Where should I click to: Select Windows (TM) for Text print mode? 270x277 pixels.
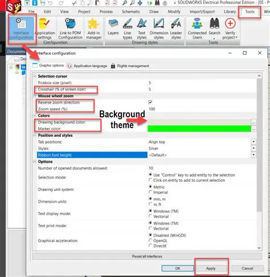[x=150, y=223]
